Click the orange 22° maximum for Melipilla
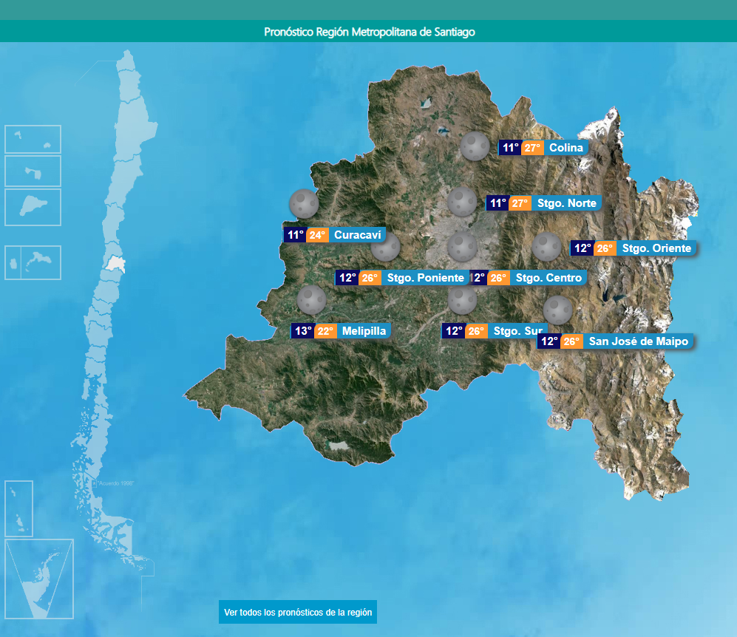This screenshot has height=637, width=737. pos(325,331)
